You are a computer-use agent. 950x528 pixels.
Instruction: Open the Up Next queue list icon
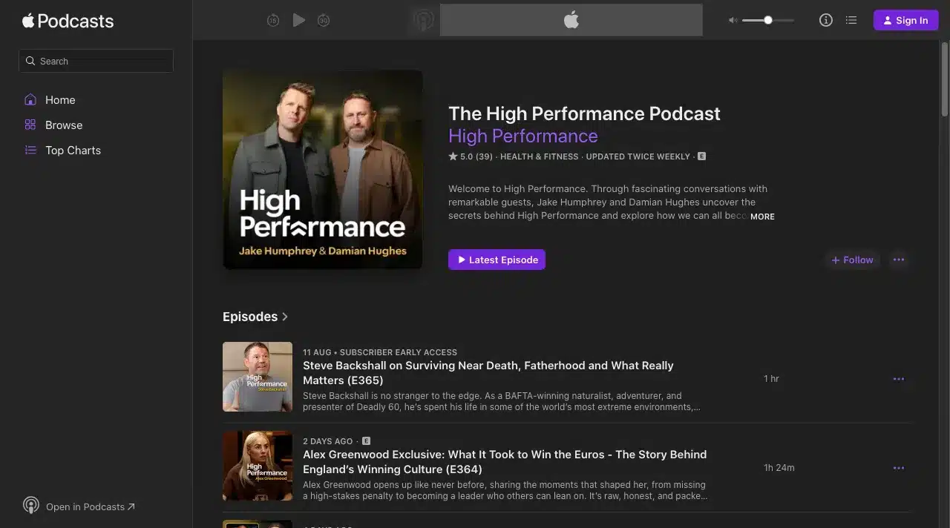(851, 20)
